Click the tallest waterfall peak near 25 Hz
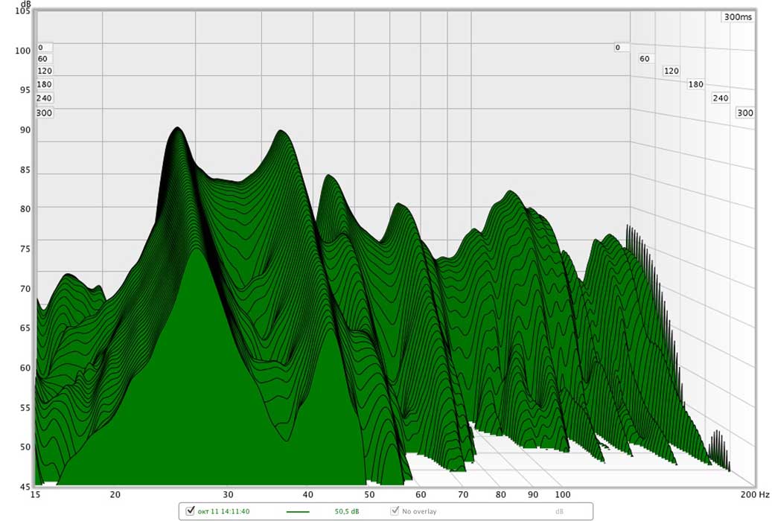The height and width of the screenshot is (521, 772). (177, 130)
